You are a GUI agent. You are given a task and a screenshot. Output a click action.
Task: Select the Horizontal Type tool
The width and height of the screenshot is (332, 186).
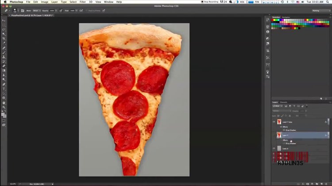(x=4, y=89)
